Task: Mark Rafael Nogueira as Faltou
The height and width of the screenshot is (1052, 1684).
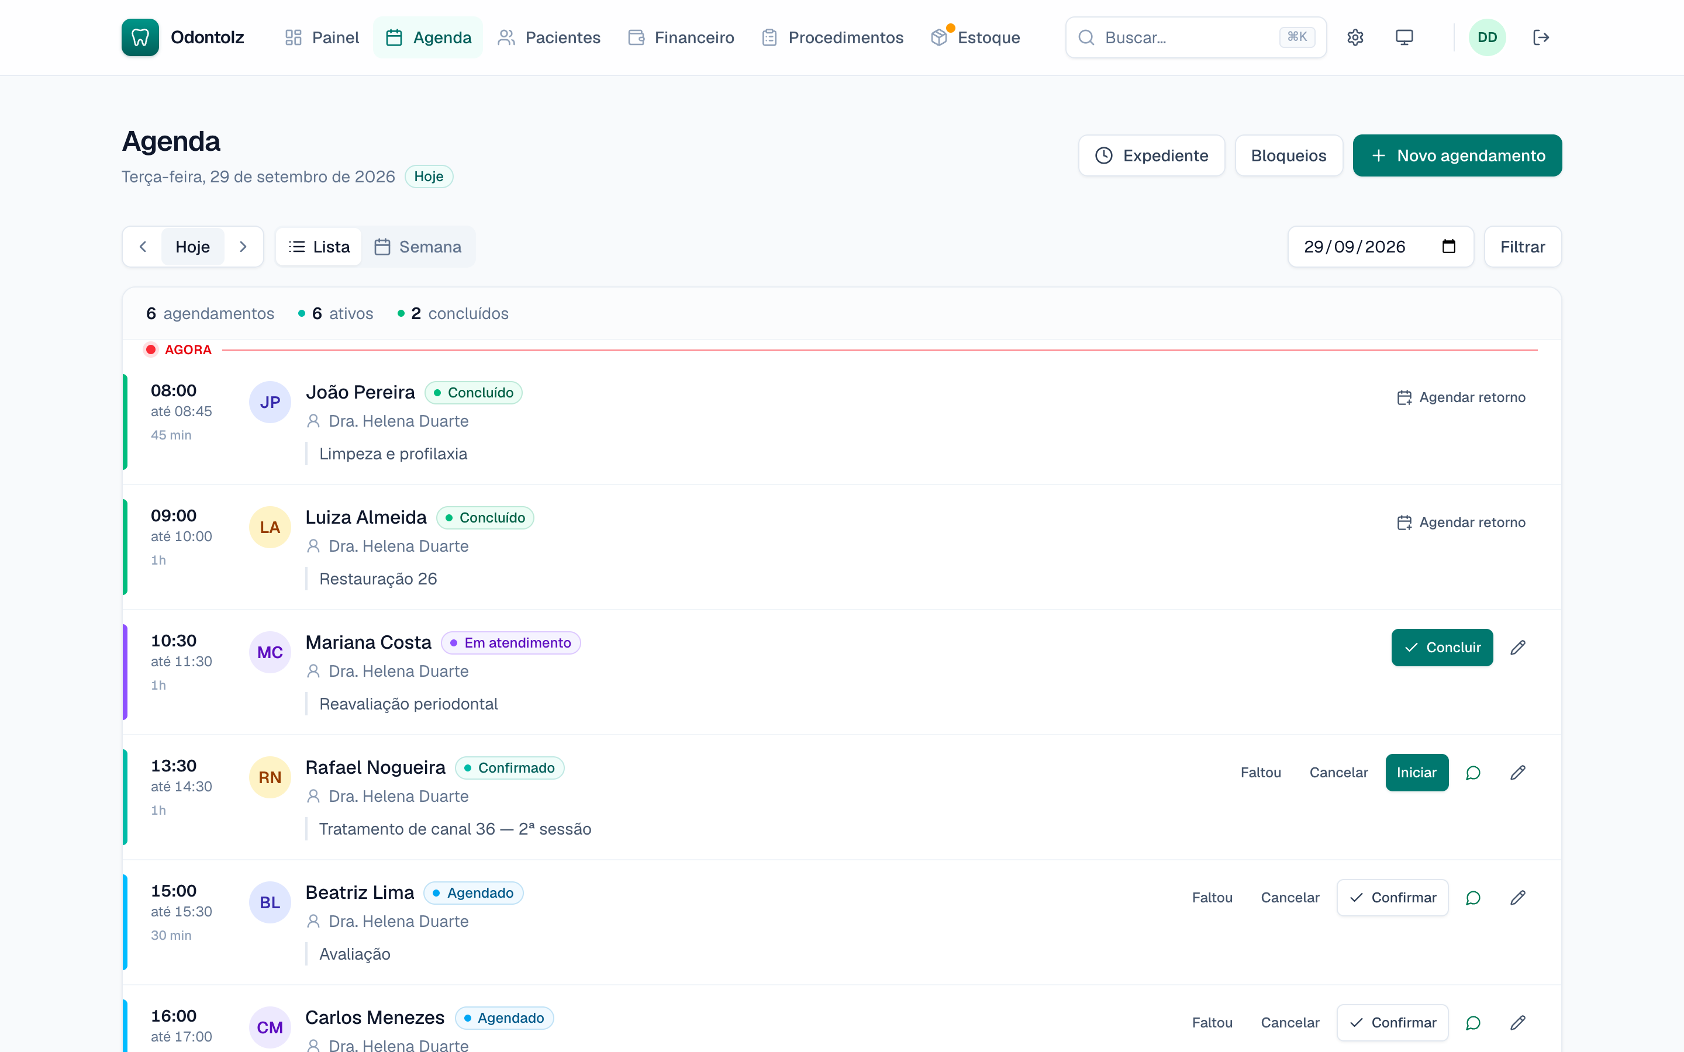Action: tap(1260, 773)
